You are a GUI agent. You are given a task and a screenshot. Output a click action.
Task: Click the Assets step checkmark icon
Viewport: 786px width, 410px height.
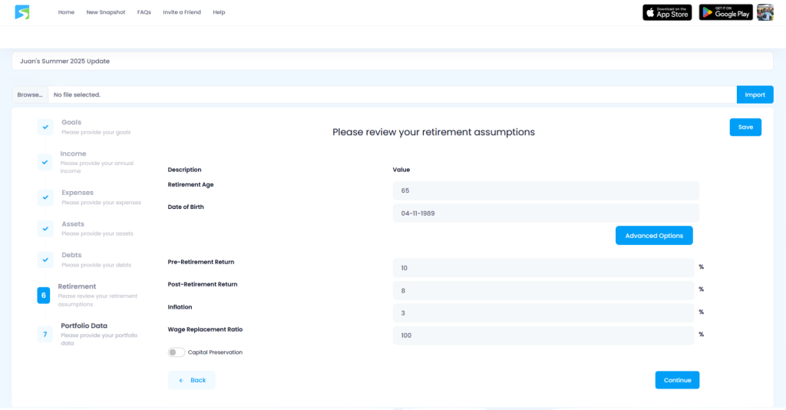(45, 229)
